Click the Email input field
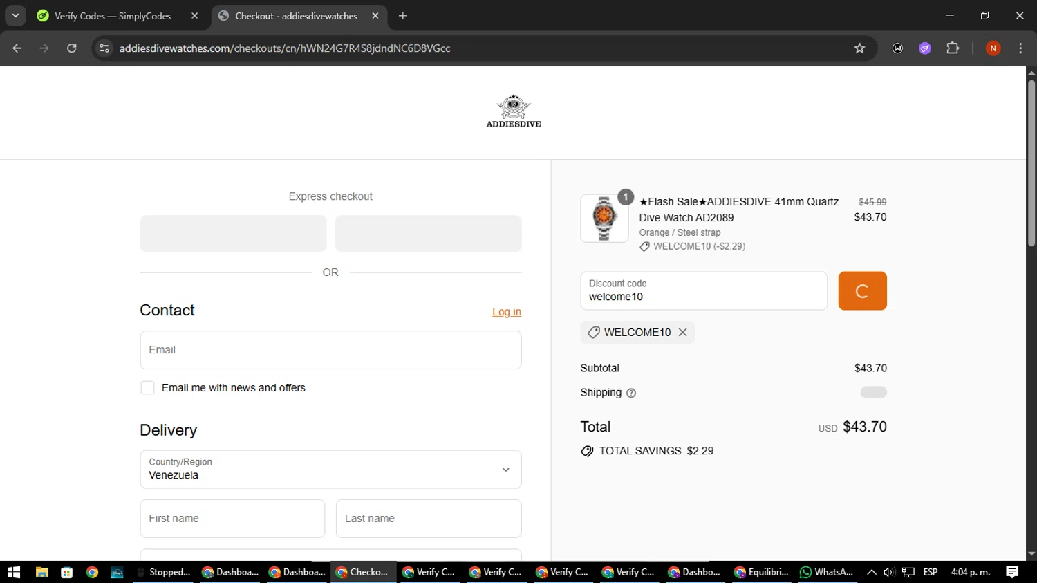This screenshot has height=583, width=1037. click(330, 350)
